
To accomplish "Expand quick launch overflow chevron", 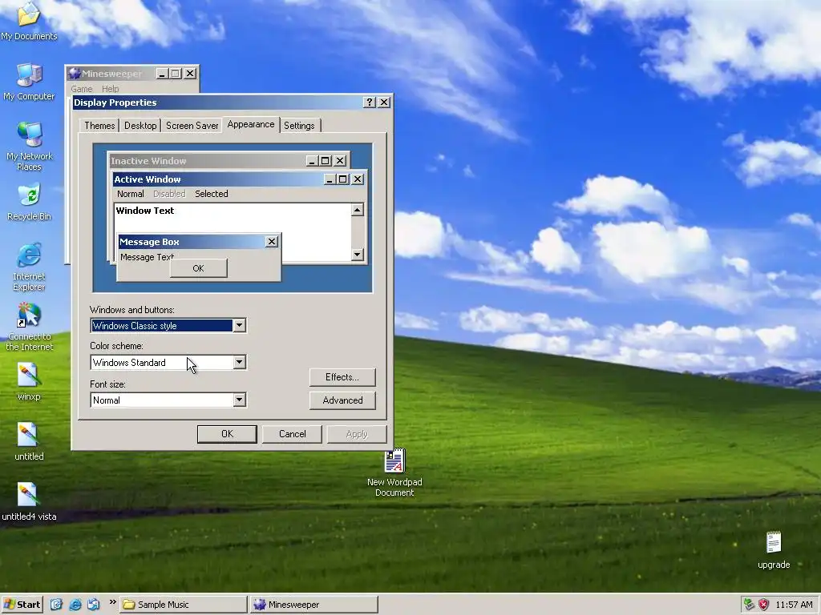I will 112,602.
